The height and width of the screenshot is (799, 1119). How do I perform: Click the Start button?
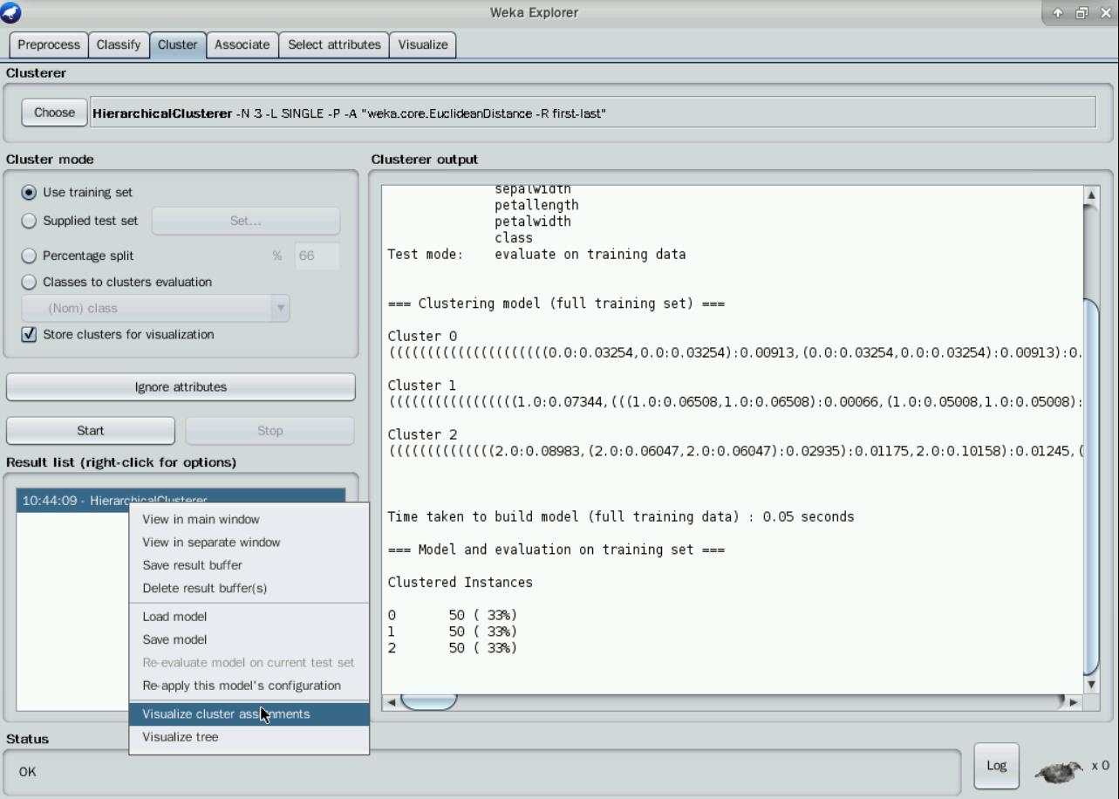tap(91, 431)
